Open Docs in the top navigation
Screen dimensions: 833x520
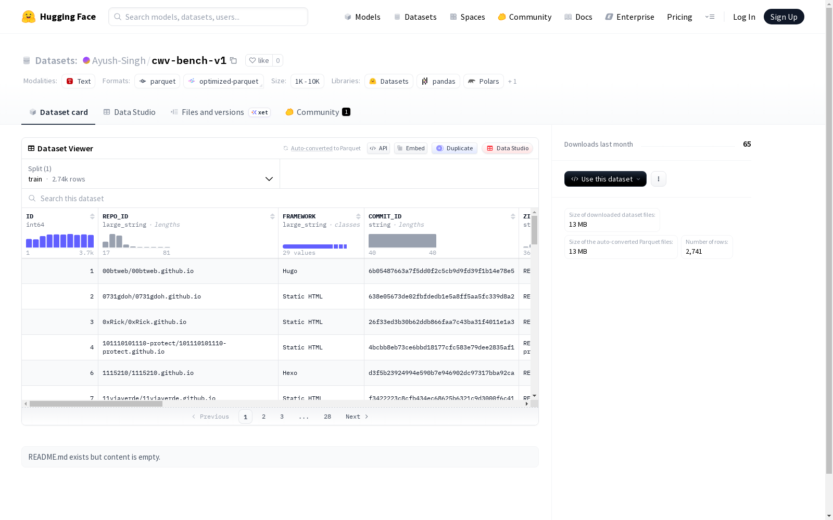click(x=578, y=17)
